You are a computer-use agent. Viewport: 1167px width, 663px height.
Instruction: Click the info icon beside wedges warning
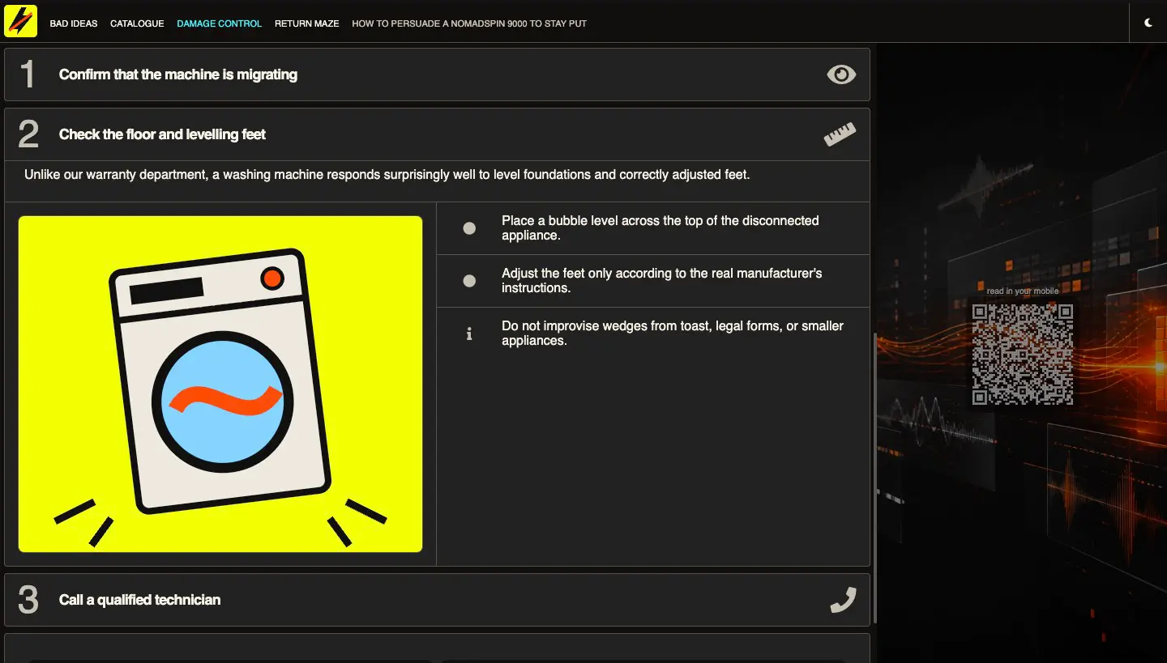(468, 334)
